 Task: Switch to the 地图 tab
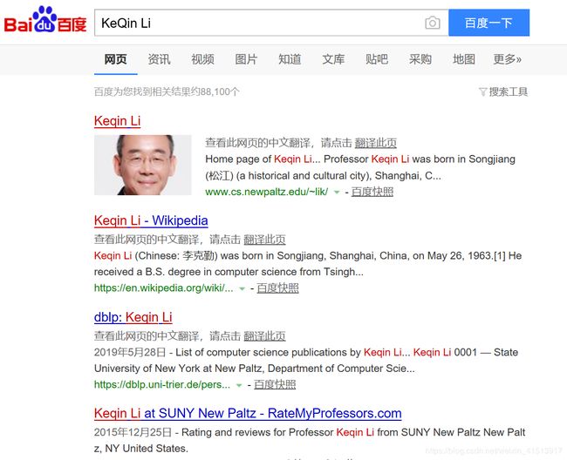(x=464, y=59)
